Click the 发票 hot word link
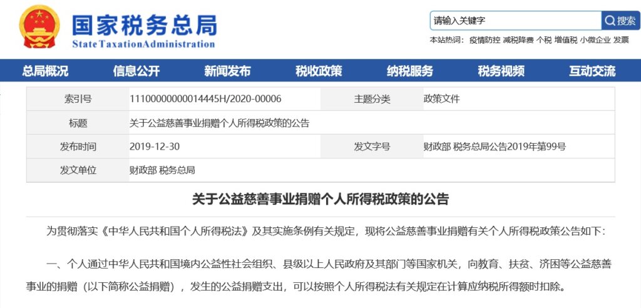This screenshot has width=641, height=308. point(621,40)
